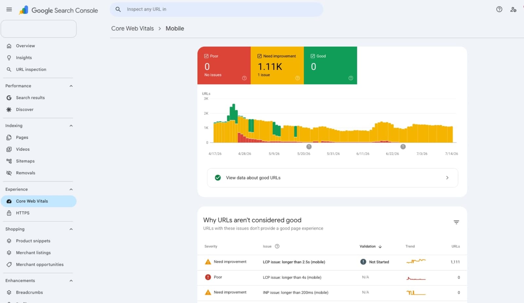This screenshot has width=524, height=303.
Task: Open user settings and permissions icon
Action: click(513, 9)
